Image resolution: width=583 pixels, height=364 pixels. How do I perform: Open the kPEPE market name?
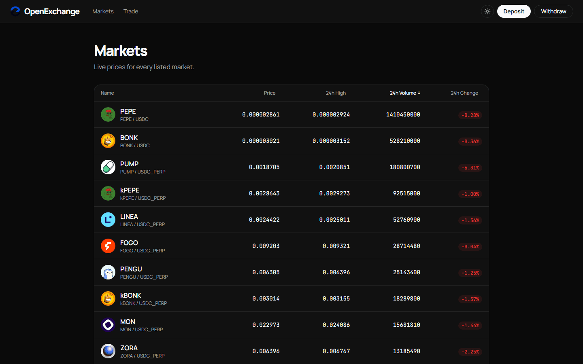click(130, 190)
